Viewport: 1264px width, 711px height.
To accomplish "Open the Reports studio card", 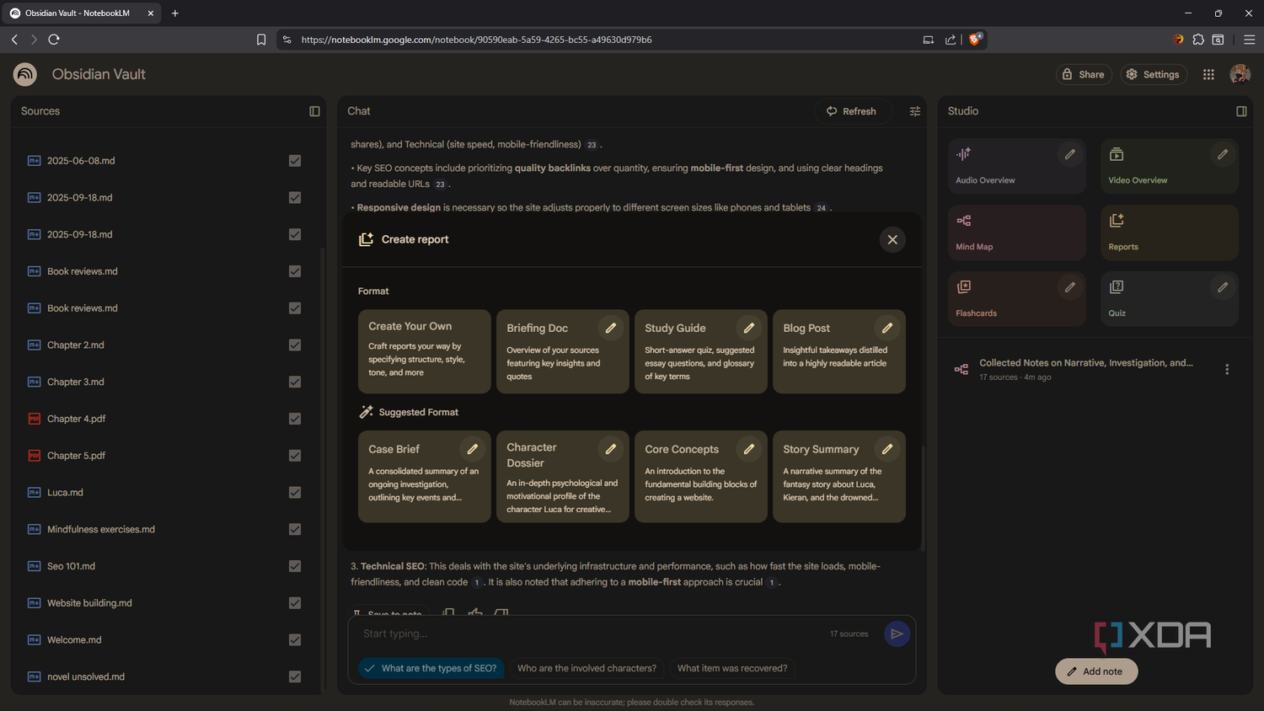I will (x=1169, y=233).
